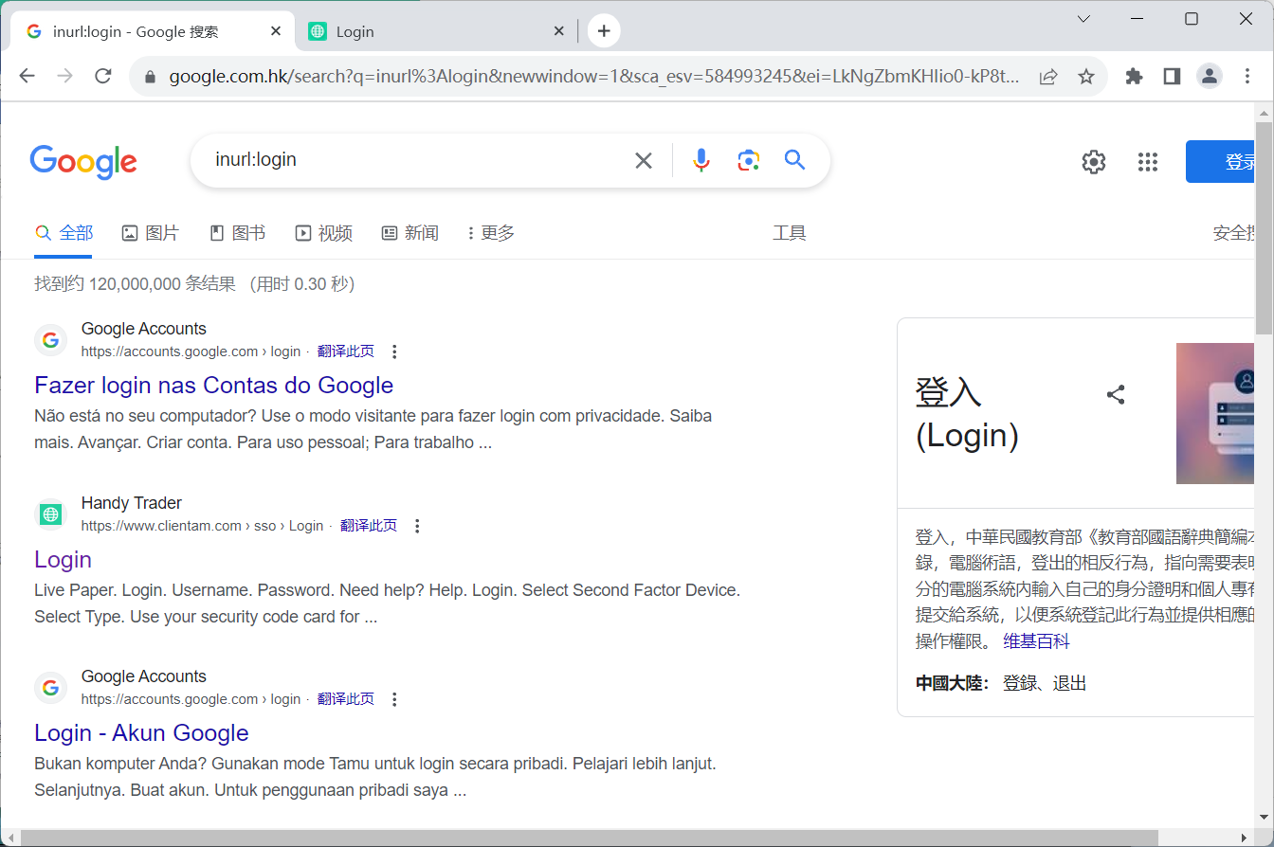This screenshot has height=847, width=1274.
Task: Click the 登入 (Login) panel heading
Action: 967,413
